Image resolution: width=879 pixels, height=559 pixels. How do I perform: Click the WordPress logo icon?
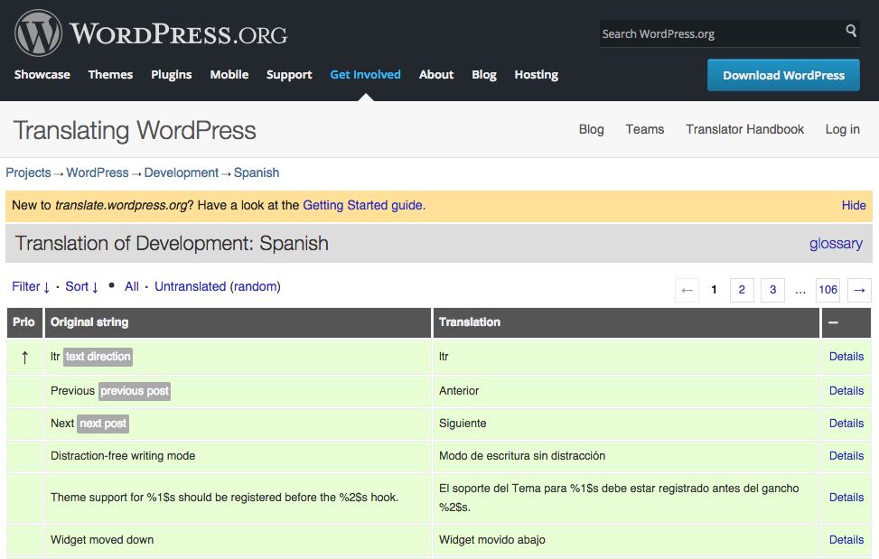[x=38, y=33]
